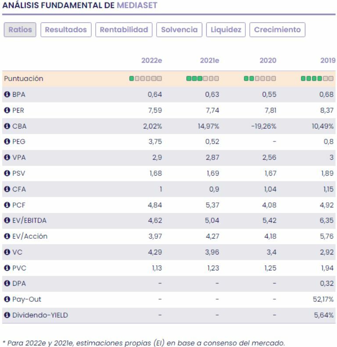Click the 2021e Puntuación score indicator
The width and height of the screenshot is (337, 347).
click(203, 79)
